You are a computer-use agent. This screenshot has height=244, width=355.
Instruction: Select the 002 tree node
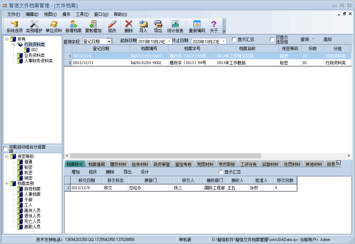pyautogui.click(x=34, y=50)
